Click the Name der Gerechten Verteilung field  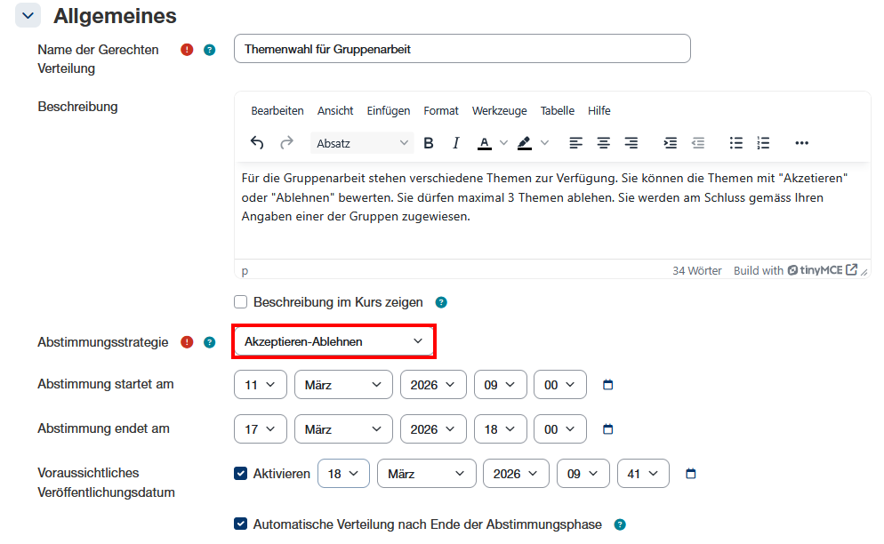coord(462,50)
